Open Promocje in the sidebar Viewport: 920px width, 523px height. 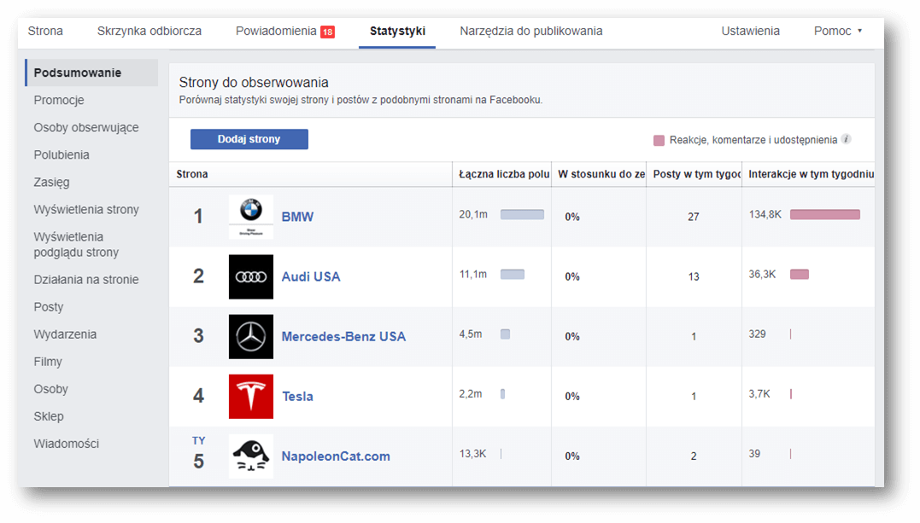(x=59, y=101)
